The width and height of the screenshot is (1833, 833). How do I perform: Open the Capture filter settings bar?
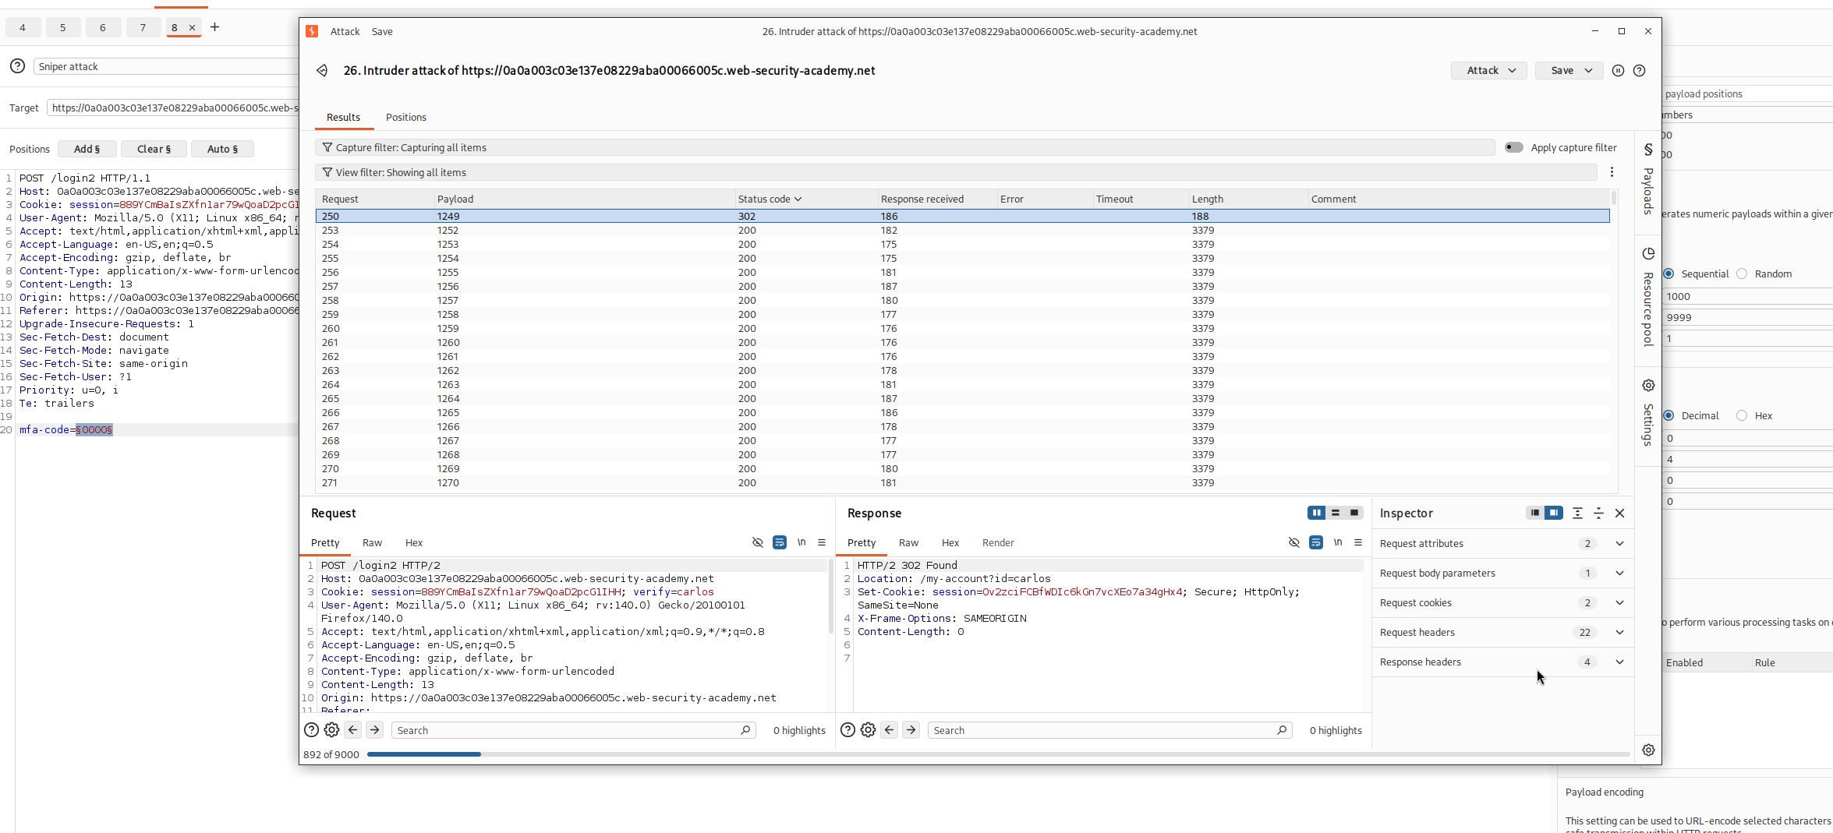[904, 148]
